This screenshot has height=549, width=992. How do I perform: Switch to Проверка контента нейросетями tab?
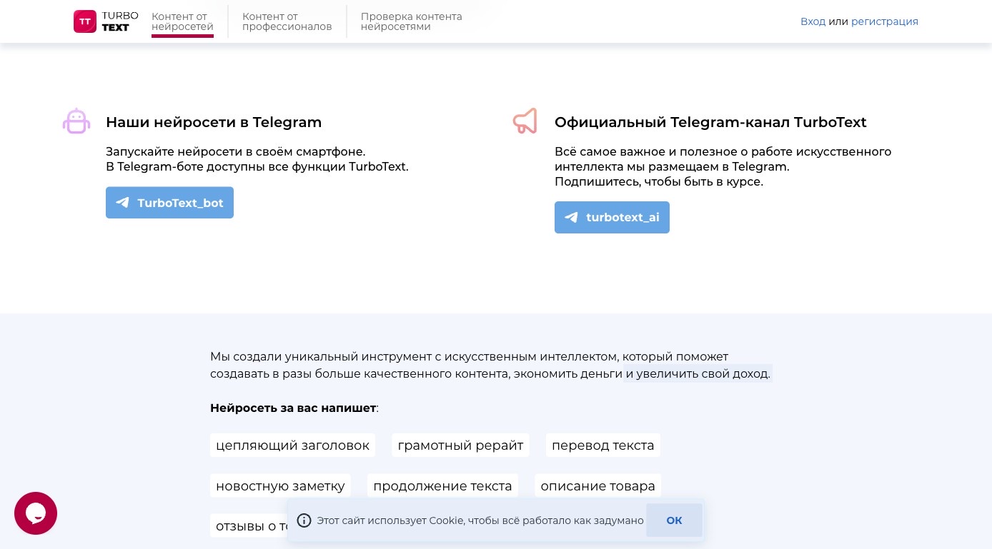click(412, 21)
